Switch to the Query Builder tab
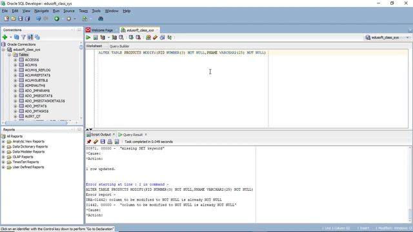The width and height of the screenshot is (413, 232). tap(119, 46)
